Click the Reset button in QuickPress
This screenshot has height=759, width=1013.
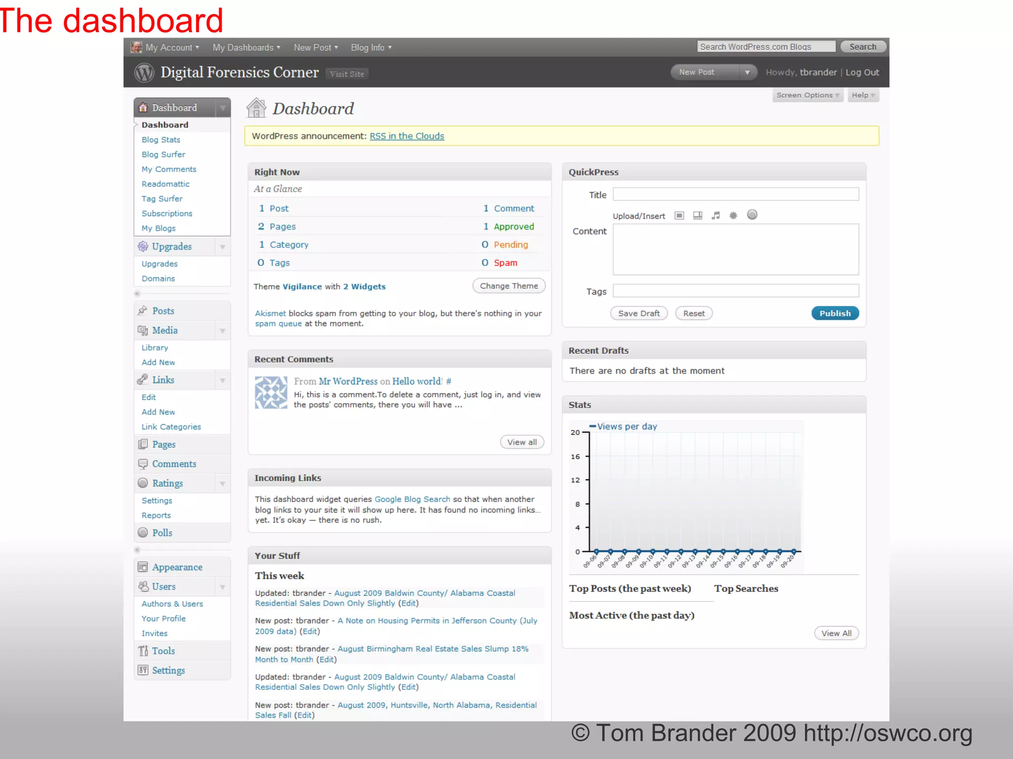[694, 313]
